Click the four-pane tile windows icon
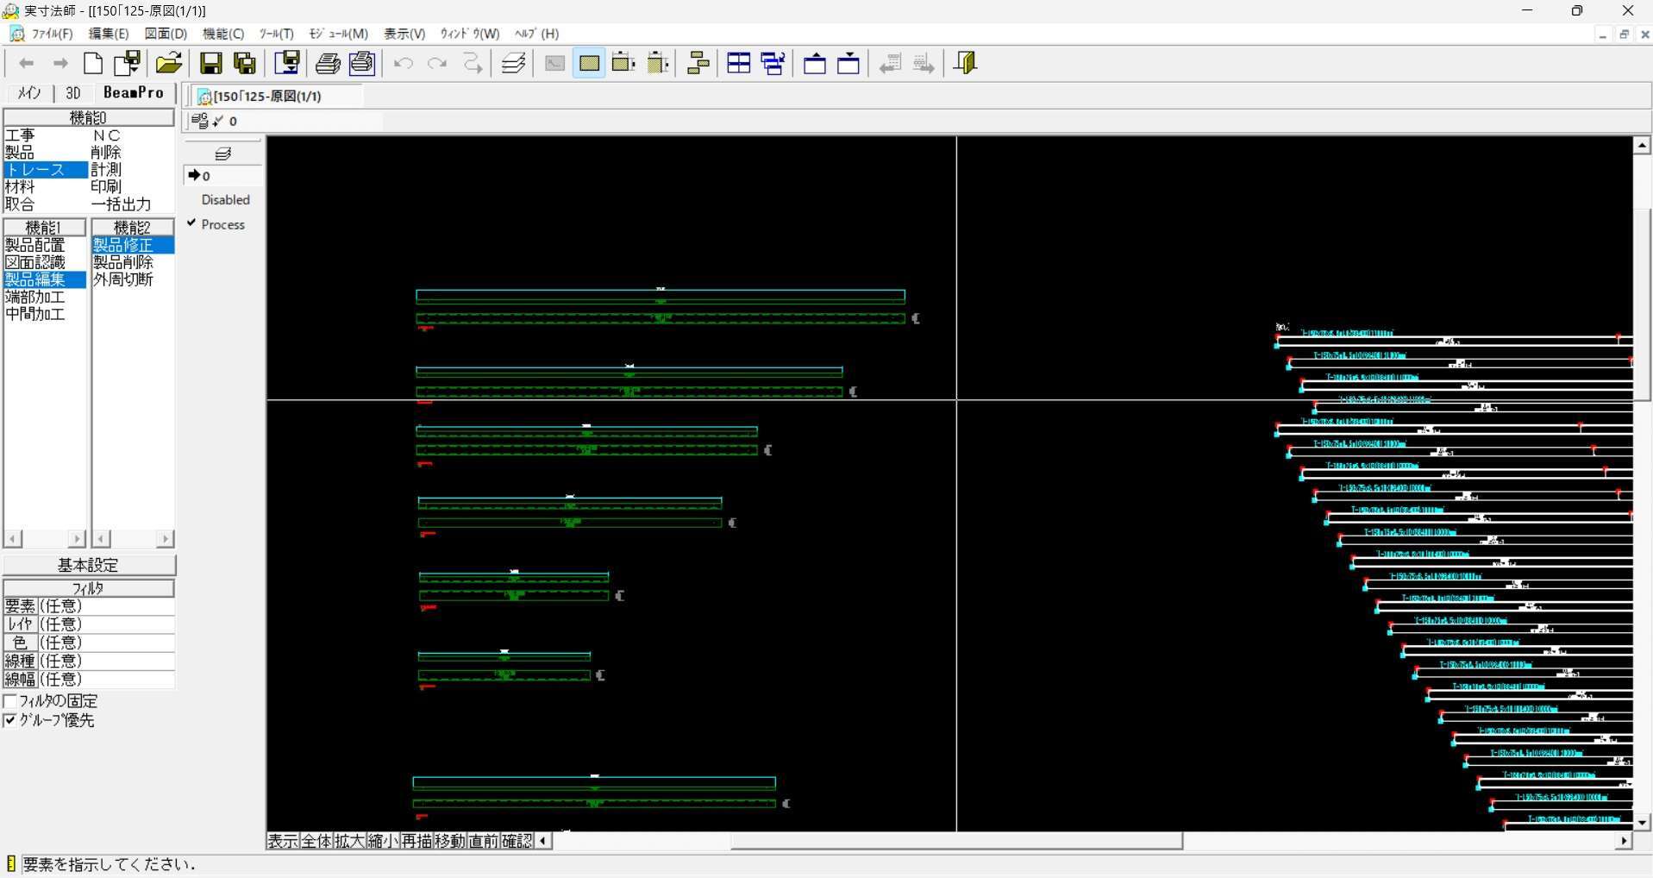 [738, 64]
